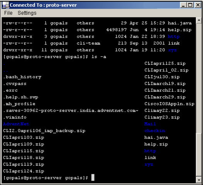
Task: Click the single dot directory entry
Action: (x=4, y=64)
